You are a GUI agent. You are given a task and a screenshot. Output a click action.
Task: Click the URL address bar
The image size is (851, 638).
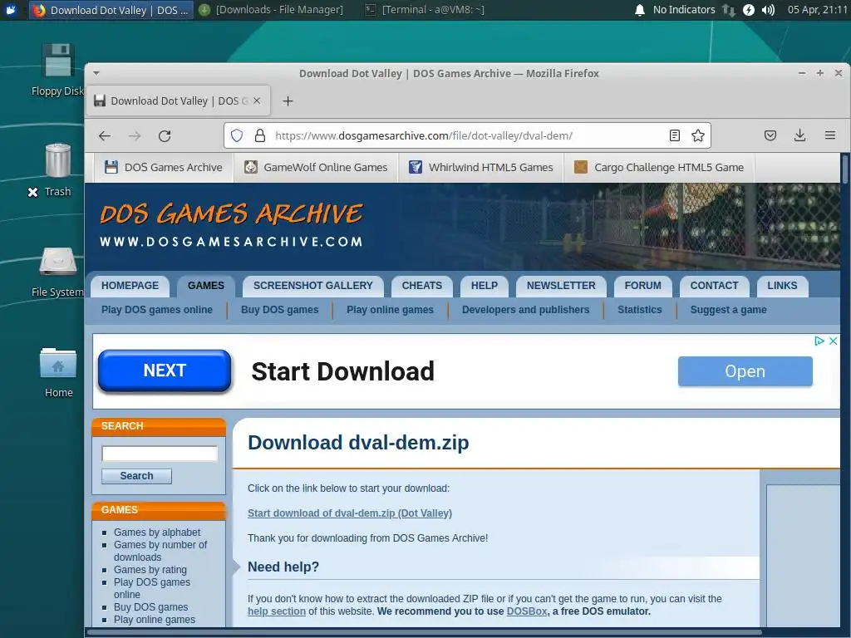point(467,135)
